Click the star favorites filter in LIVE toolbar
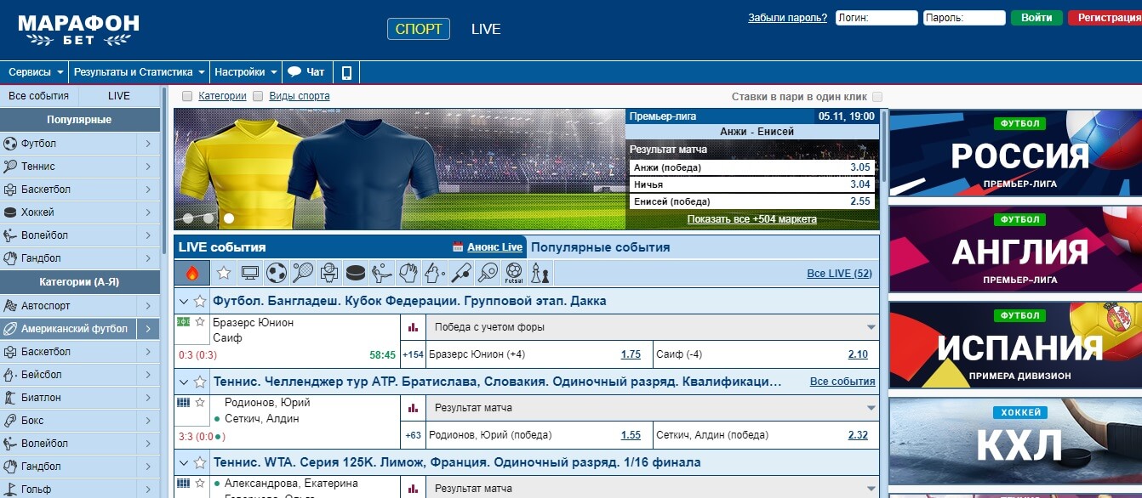Screen dimensions: 1142x498 [x=224, y=273]
